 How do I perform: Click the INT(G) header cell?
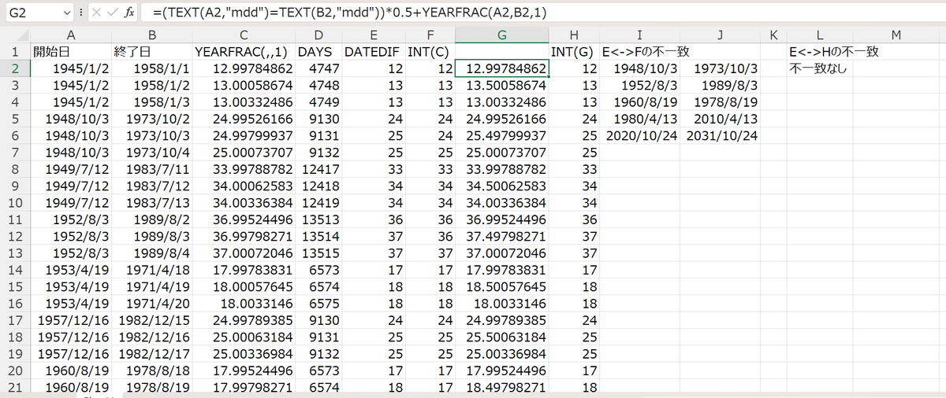(x=574, y=51)
